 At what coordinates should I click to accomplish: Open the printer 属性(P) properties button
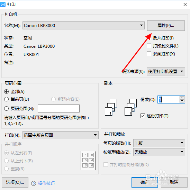pyautogui.click(x=166, y=26)
